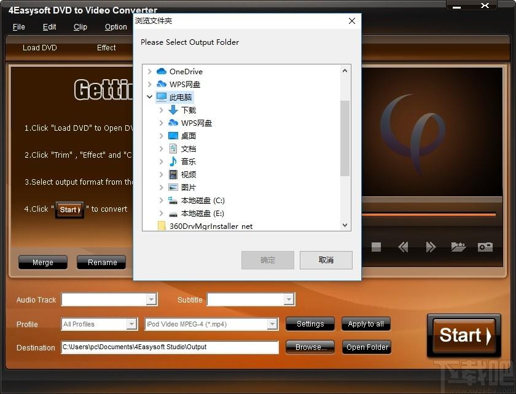The height and width of the screenshot is (394, 516).
Task: Click the 文档 documents icon
Action: coord(173,149)
